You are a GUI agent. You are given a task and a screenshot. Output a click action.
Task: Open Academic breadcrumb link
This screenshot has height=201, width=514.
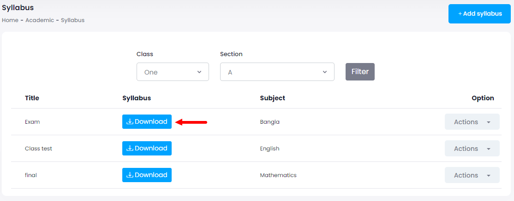coord(40,20)
